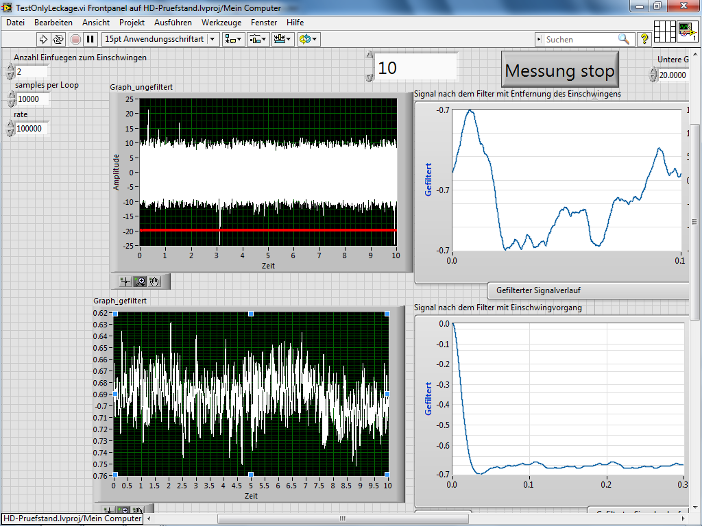This screenshot has height=526, width=702.
Task: Open the Werkzeuge menu
Action: click(221, 23)
